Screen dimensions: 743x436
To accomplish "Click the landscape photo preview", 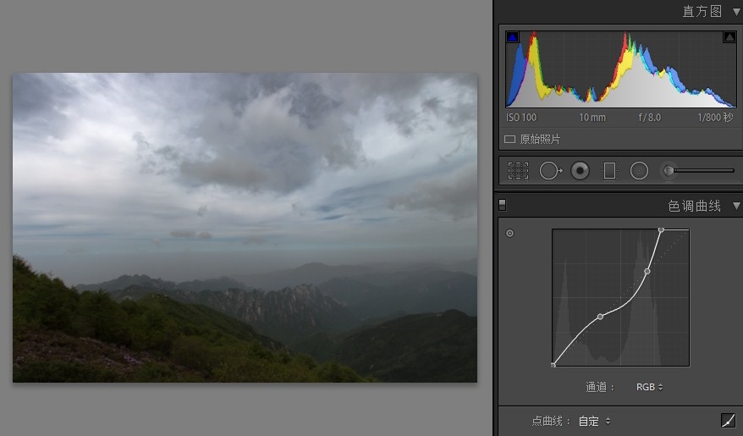I will 245,227.
